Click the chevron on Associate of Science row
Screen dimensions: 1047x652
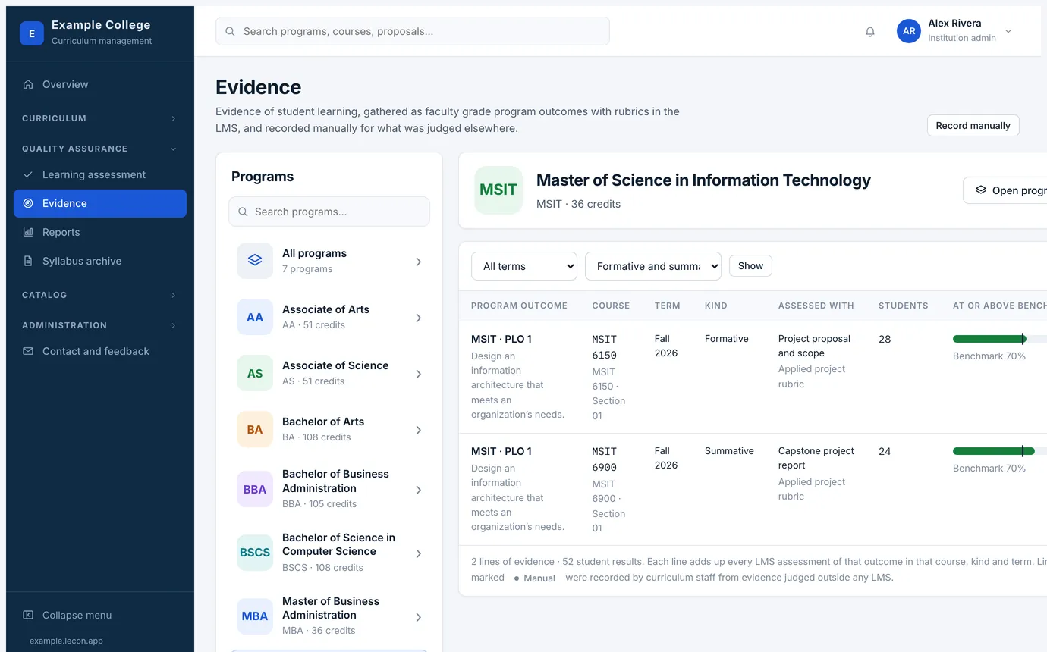(419, 374)
